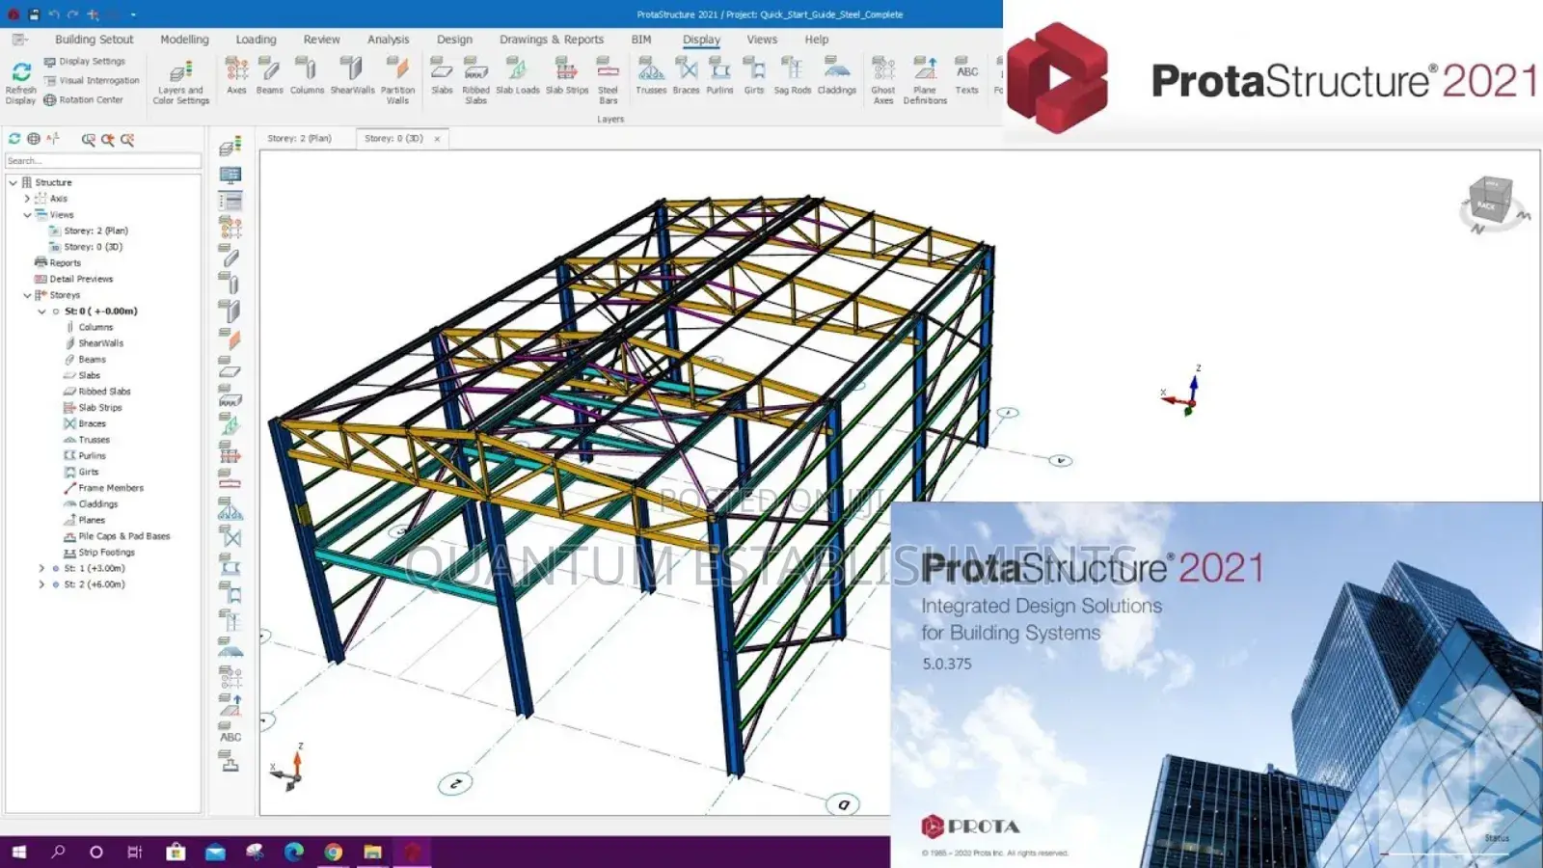Select Storey: 0 (3D) in the tree
Screen dimensions: 1543x868
point(93,247)
